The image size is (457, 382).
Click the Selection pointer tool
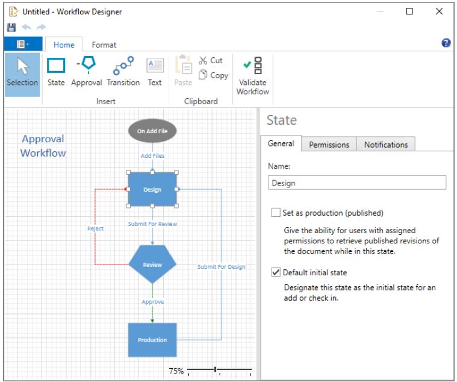(22, 75)
